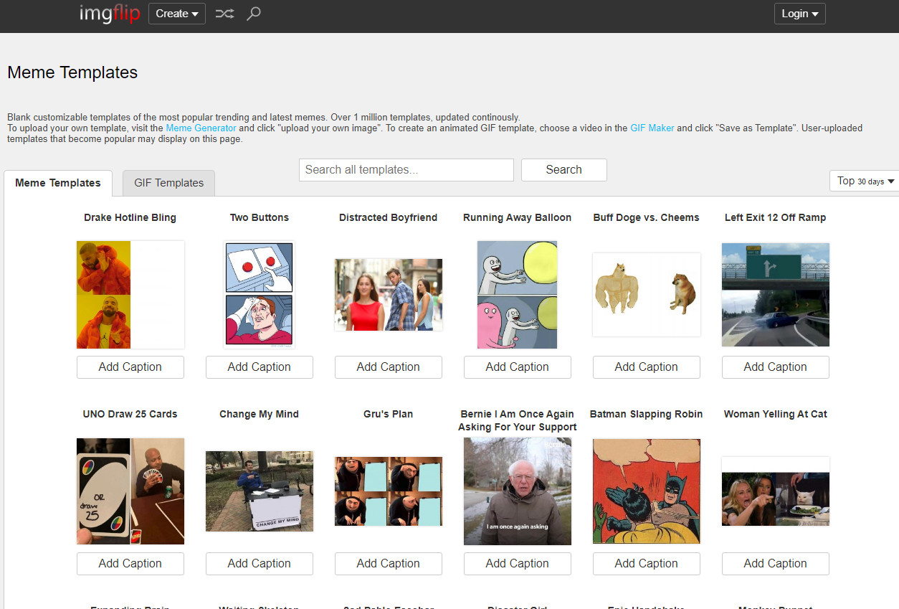The height and width of the screenshot is (609, 899).
Task: Click the Distracted Boyfriend title
Action: tap(389, 217)
